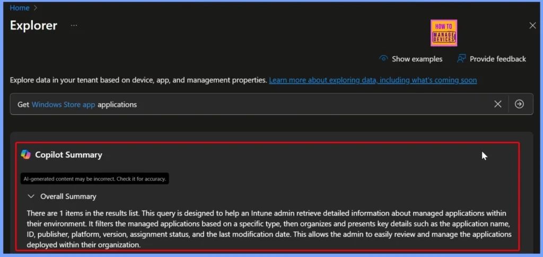Open Learn more about exploring data link
Viewport: 543px width, 257px height.
[373, 80]
